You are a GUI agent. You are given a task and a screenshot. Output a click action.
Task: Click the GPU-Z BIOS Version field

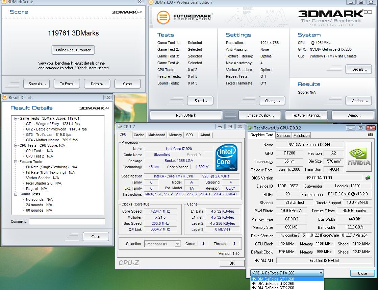(x=319, y=178)
